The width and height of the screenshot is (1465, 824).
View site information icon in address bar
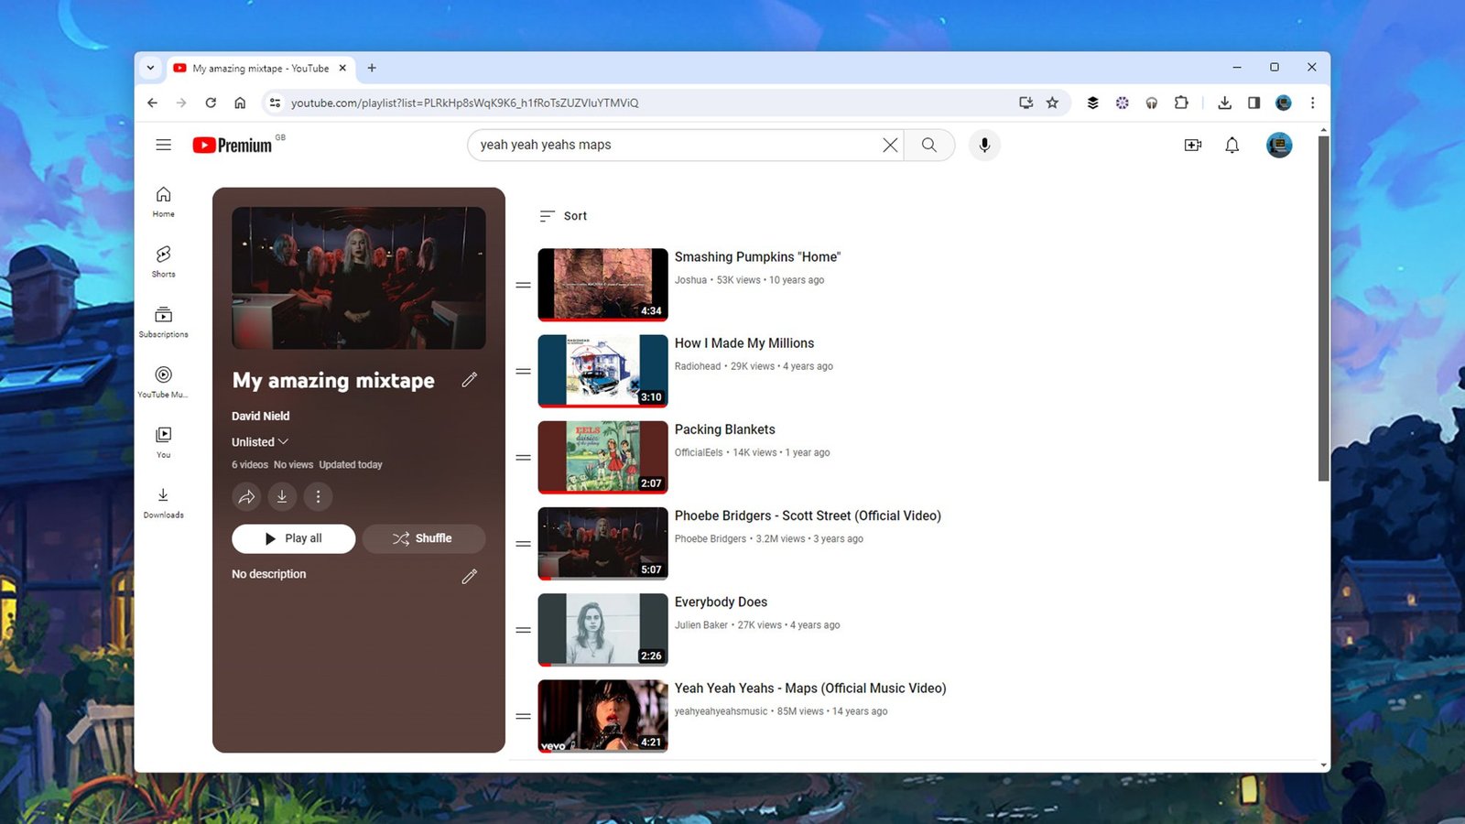click(x=275, y=103)
